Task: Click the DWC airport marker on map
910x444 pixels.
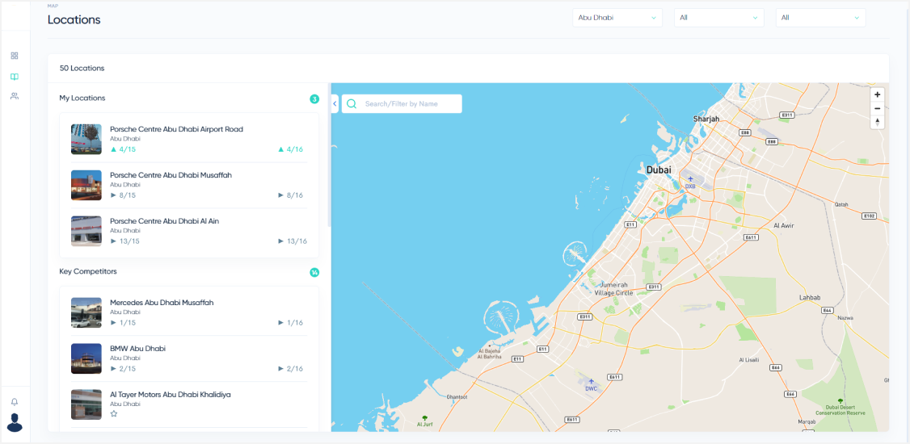Action: (x=591, y=385)
